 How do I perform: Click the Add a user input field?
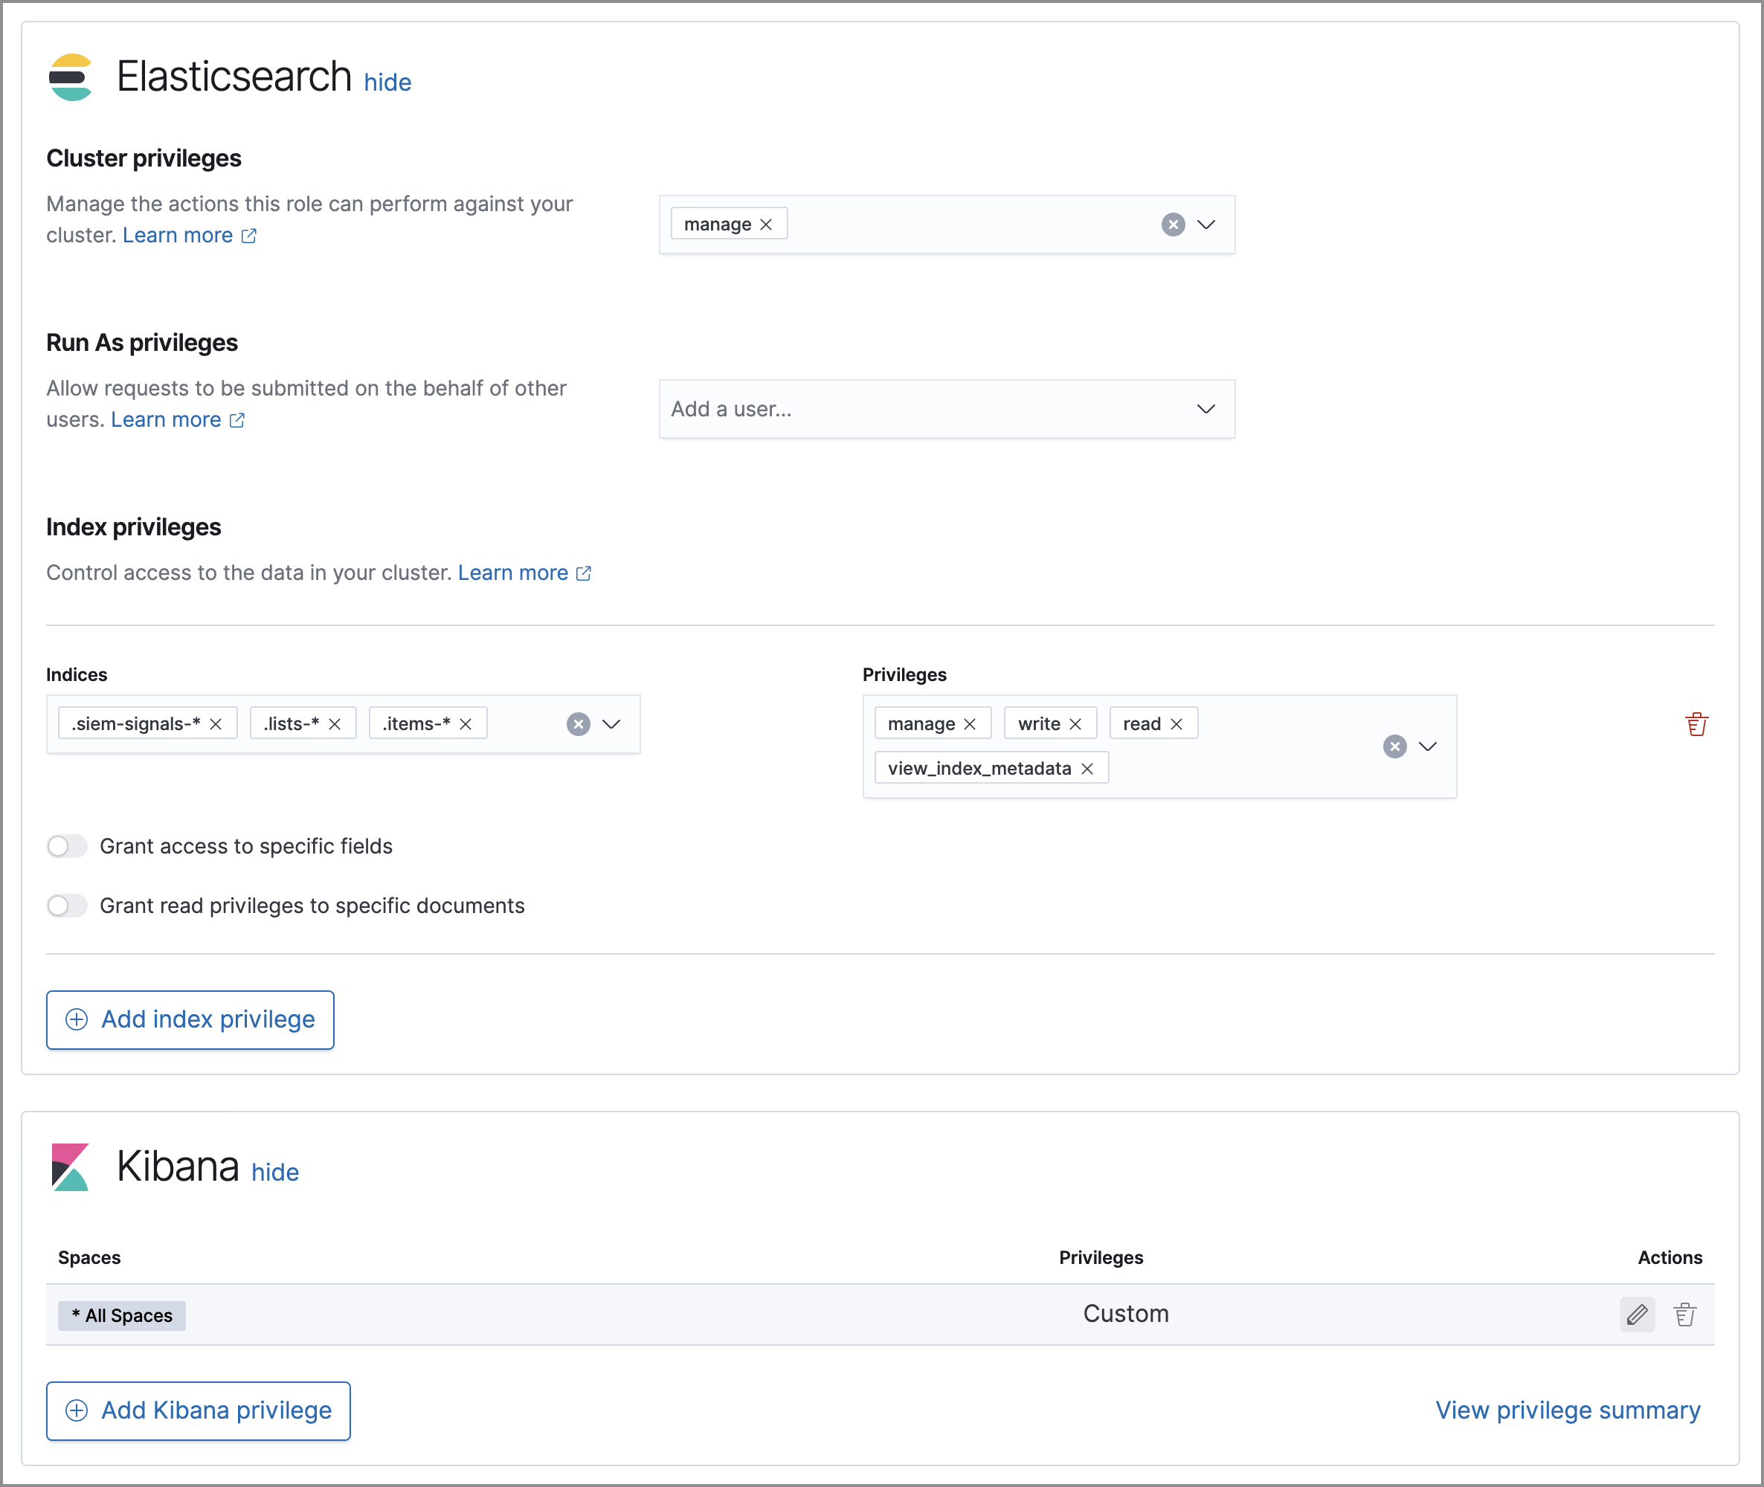point(947,409)
